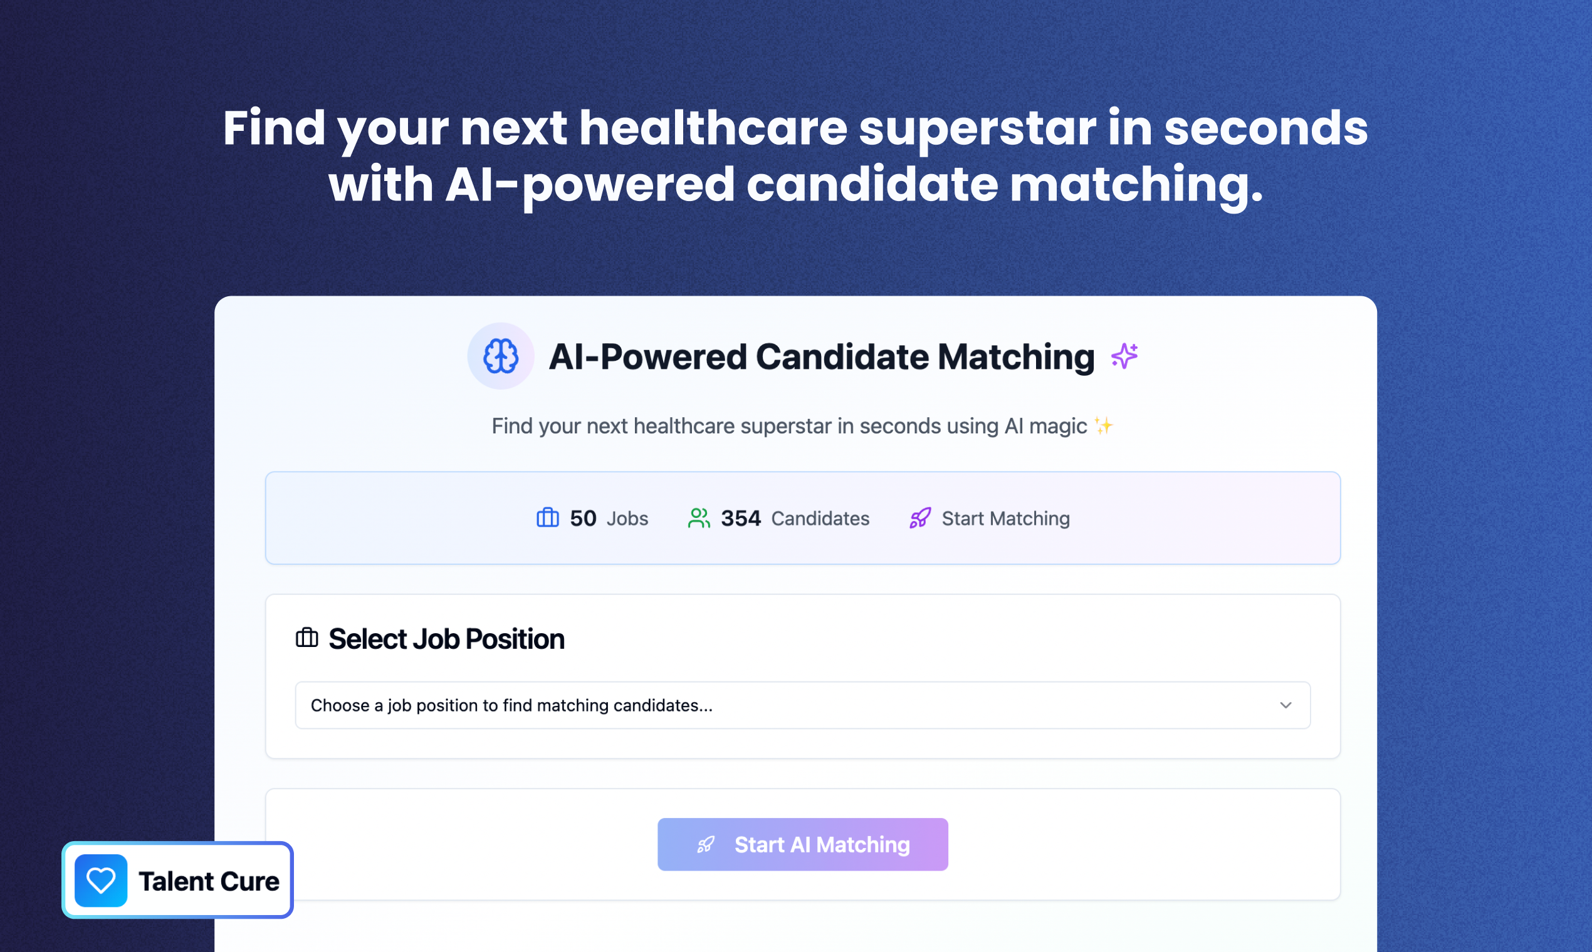Click the 'Talent Cure' brand name text
The height and width of the screenshot is (952, 1592).
(209, 881)
